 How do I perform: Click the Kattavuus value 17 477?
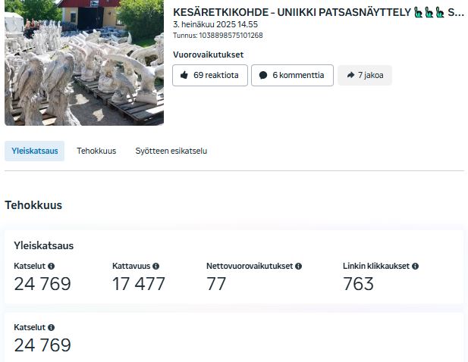tap(139, 284)
